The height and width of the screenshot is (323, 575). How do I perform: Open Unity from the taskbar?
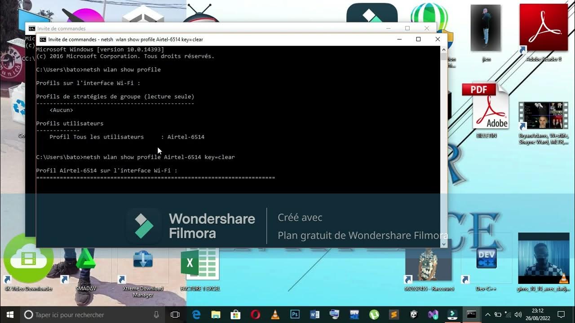coord(413,314)
